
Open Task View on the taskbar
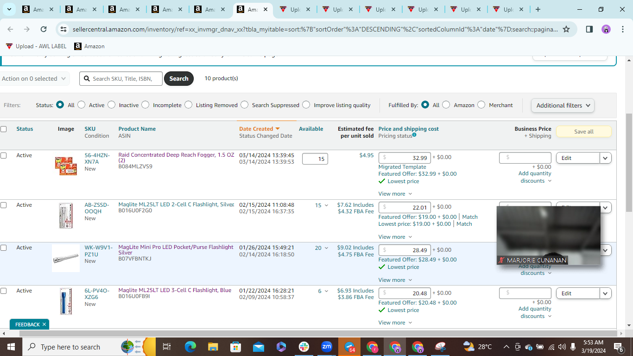pyautogui.click(x=167, y=347)
